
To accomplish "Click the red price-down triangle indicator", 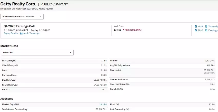I will 123,30.
